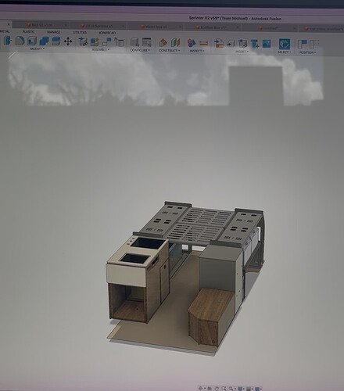Viewport: 344px width, 391px height.
Task: Expand the Assemble dropdown
Action: 101,49
